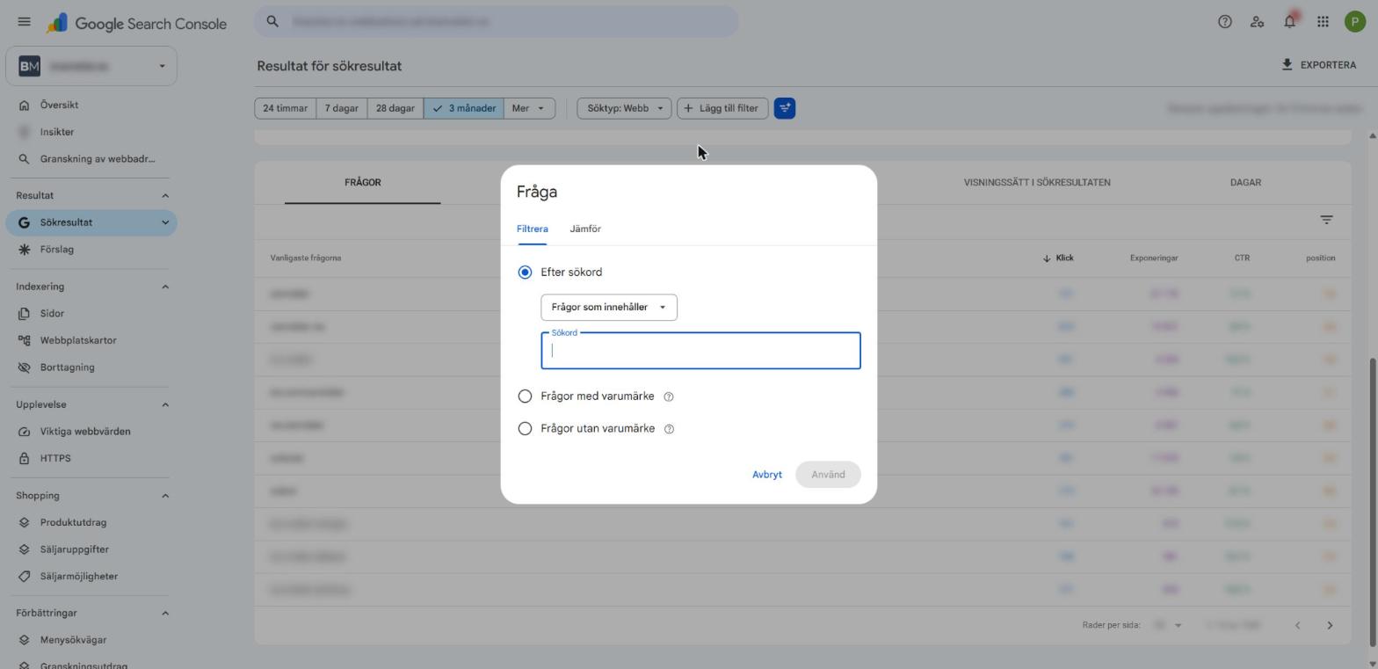Open the main hamburger menu

[x=24, y=22]
